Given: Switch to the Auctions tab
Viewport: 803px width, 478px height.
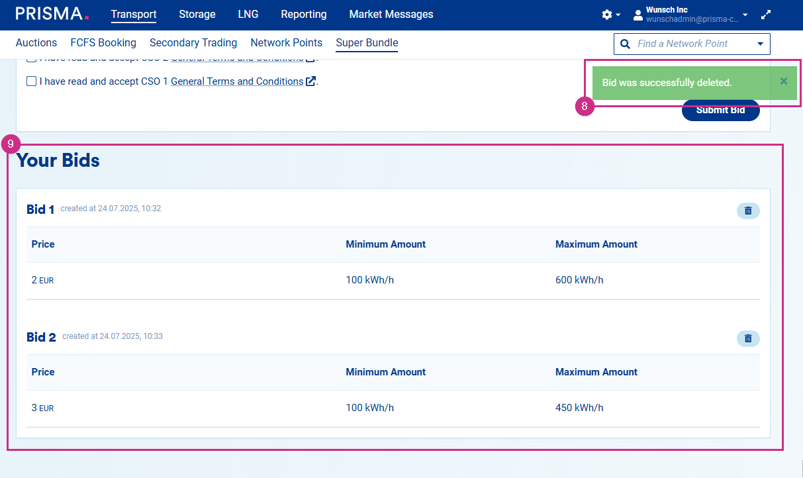Looking at the screenshot, I should (x=36, y=43).
